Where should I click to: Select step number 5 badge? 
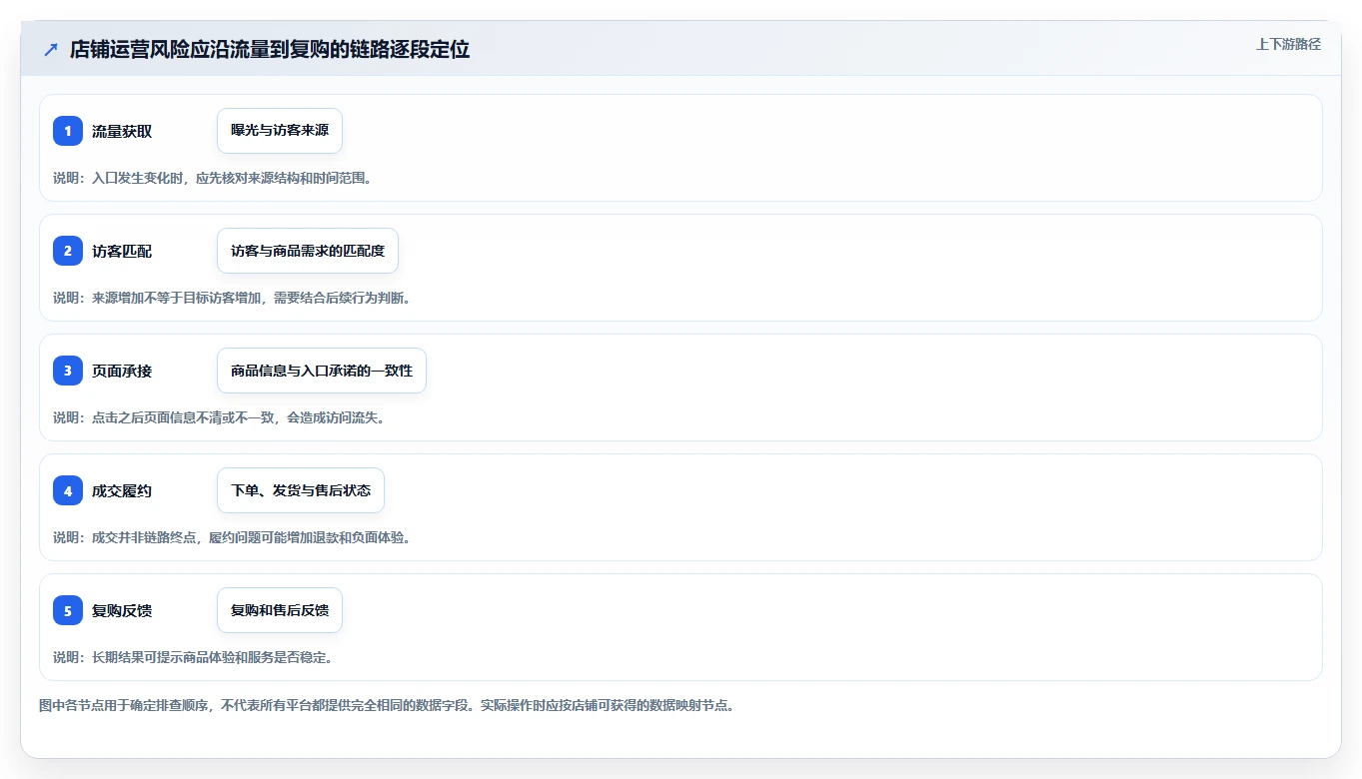[68, 610]
